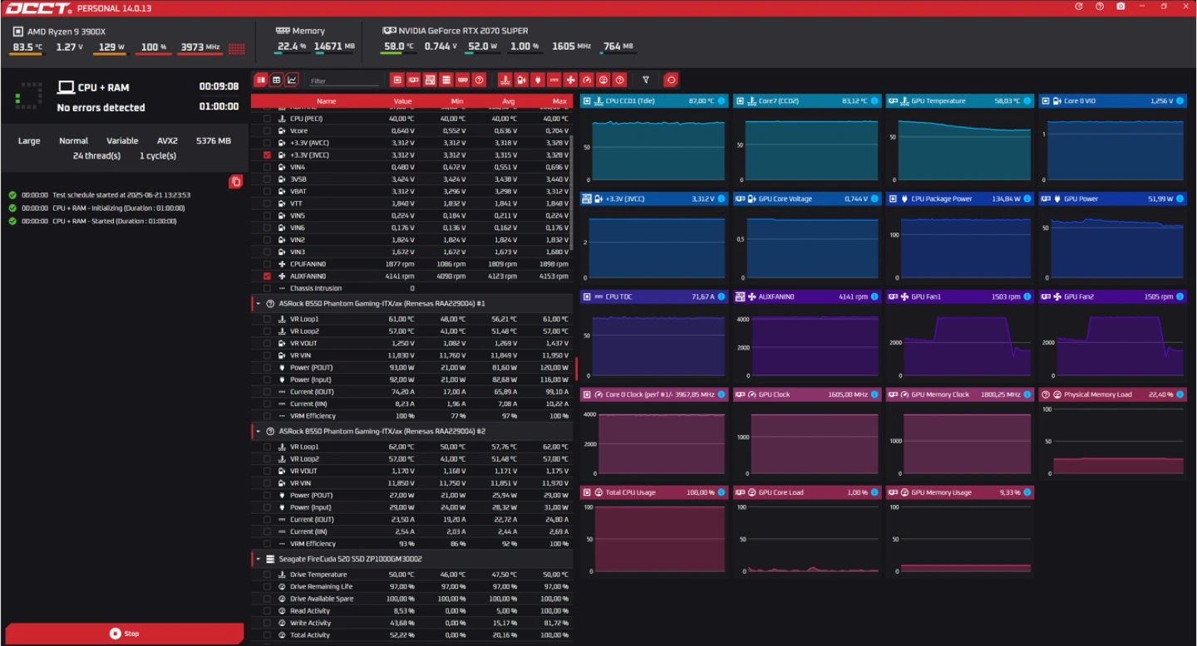Toggle the current sensor type filter
1197x646 pixels.
click(554, 80)
